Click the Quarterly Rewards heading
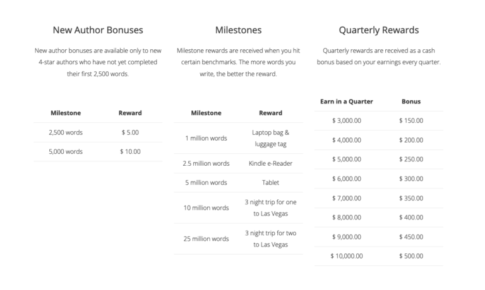Image resolution: width=485 pixels, height=290 pixels. pyautogui.click(x=378, y=30)
